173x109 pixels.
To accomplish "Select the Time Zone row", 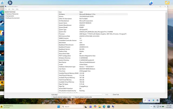I will click(93, 71).
